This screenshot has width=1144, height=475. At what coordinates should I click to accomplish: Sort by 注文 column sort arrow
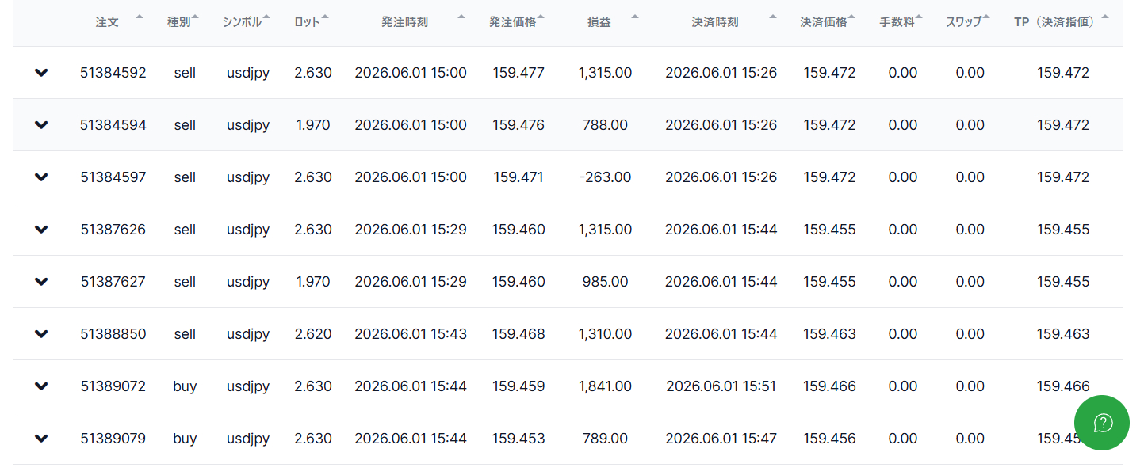tap(140, 17)
